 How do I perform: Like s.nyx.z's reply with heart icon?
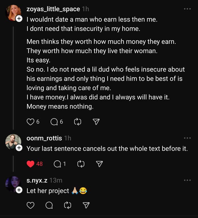pyautogui.click(x=30, y=206)
